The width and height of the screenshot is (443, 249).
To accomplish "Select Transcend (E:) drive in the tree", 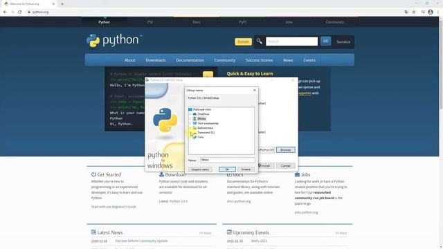I will tap(206, 132).
